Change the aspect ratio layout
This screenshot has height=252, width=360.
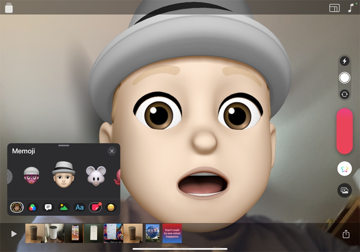click(334, 8)
